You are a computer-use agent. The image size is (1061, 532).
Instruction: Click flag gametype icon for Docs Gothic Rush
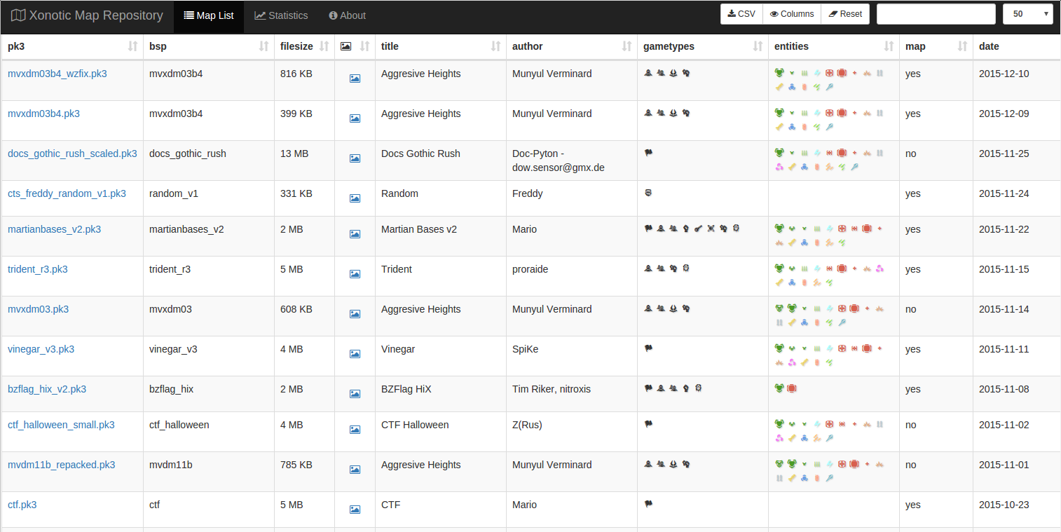pyautogui.click(x=648, y=152)
